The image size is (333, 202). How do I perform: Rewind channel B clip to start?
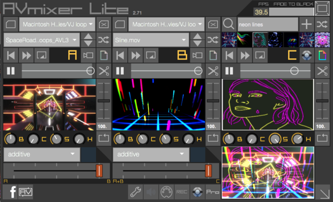point(120,55)
